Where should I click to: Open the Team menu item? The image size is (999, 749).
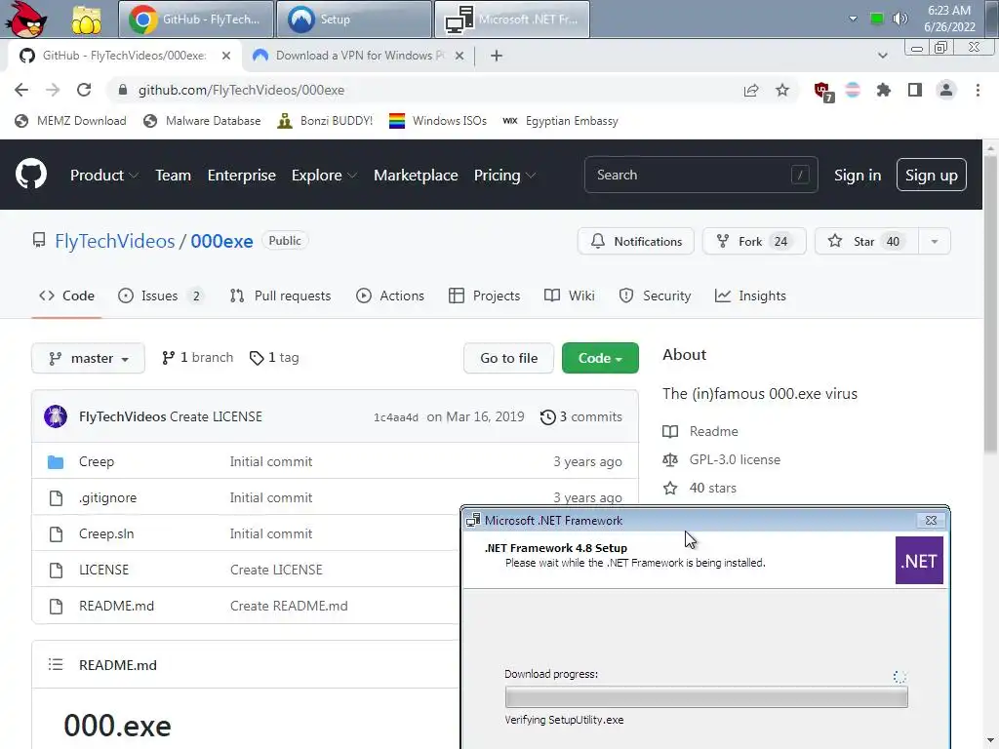(x=173, y=176)
